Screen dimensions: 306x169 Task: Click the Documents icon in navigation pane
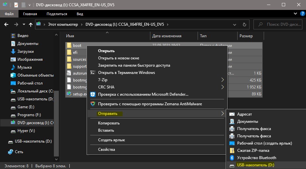[13, 44]
